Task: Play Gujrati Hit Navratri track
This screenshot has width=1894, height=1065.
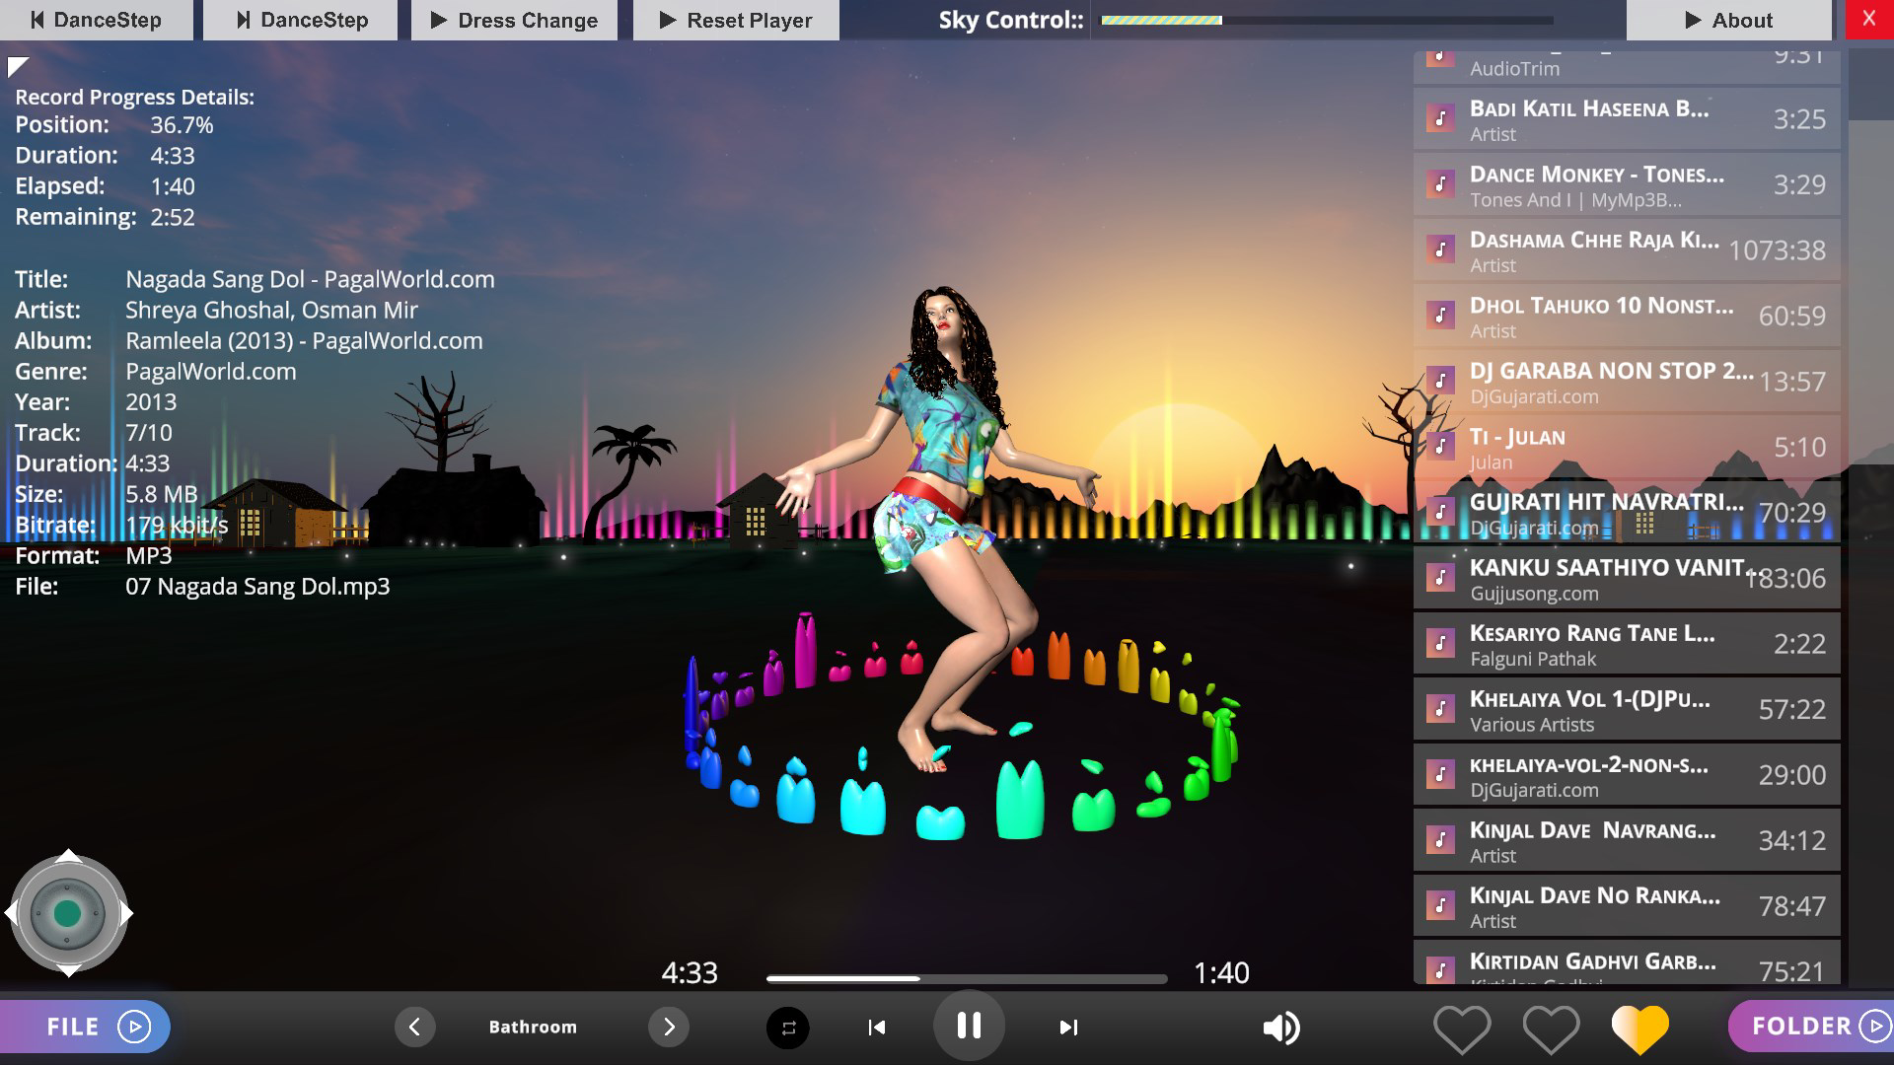Action: pyautogui.click(x=1627, y=513)
